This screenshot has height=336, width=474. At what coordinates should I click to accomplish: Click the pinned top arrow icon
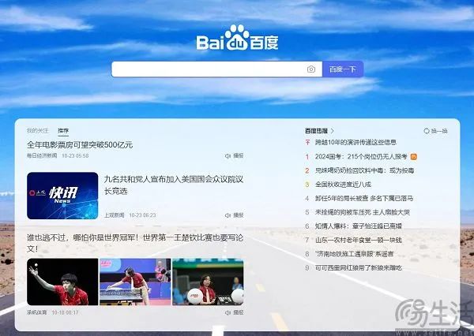click(307, 142)
